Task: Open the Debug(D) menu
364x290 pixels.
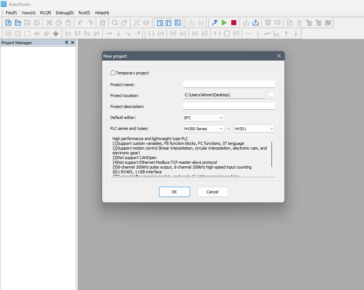Action: pyautogui.click(x=65, y=13)
